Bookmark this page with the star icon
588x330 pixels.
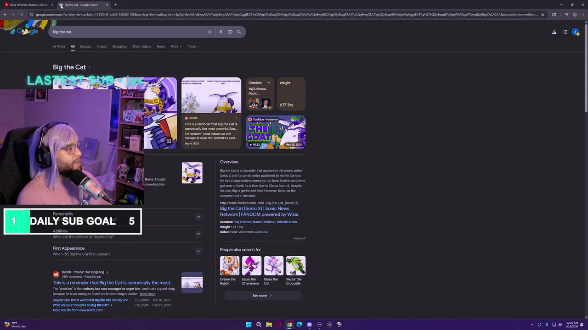pos(543,14)
